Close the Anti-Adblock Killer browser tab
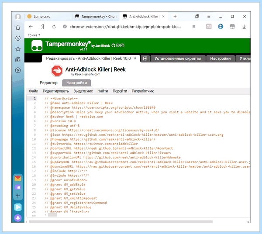The width and height of the screenshot is (262, 234). tap(163, 16)
